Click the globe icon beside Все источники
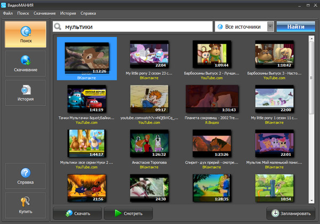 (x=220, y=27)
